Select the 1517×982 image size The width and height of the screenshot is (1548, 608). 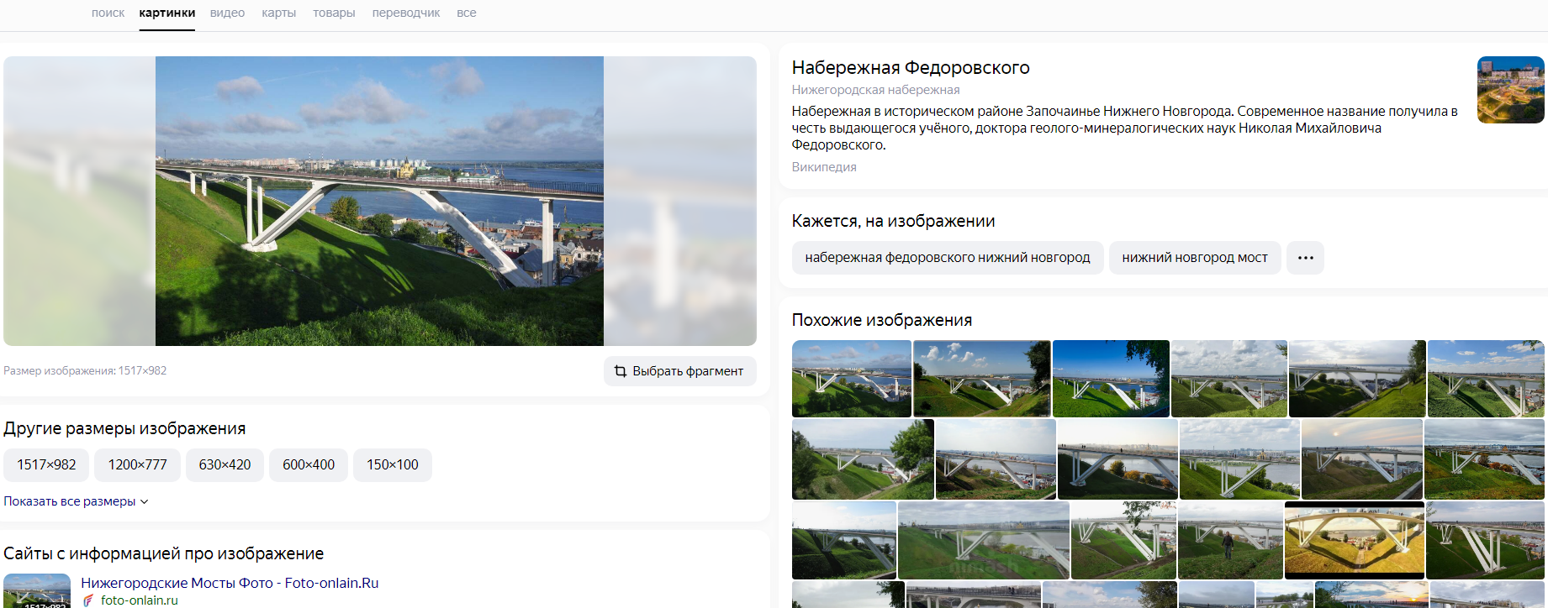click(46, 464)
